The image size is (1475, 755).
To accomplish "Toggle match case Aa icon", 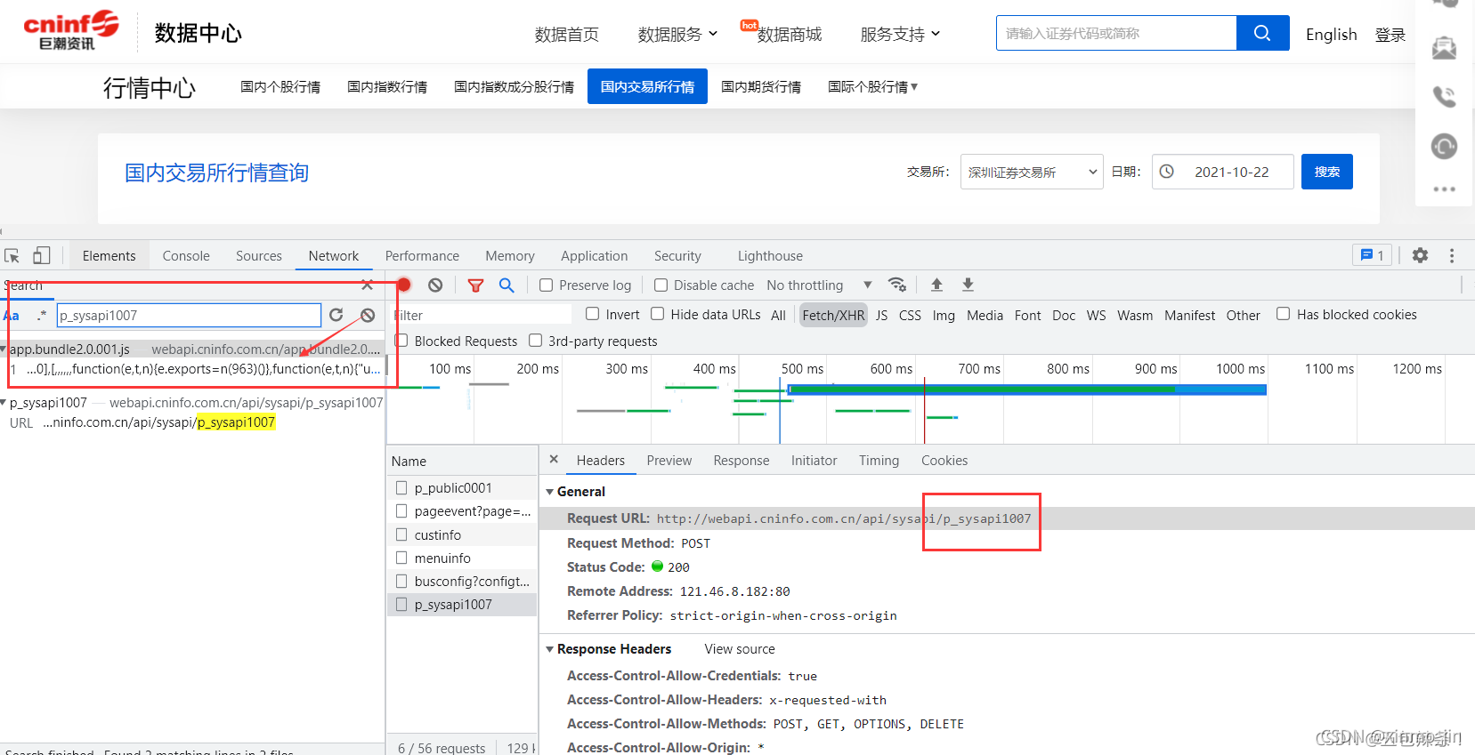I will point(12,316).
